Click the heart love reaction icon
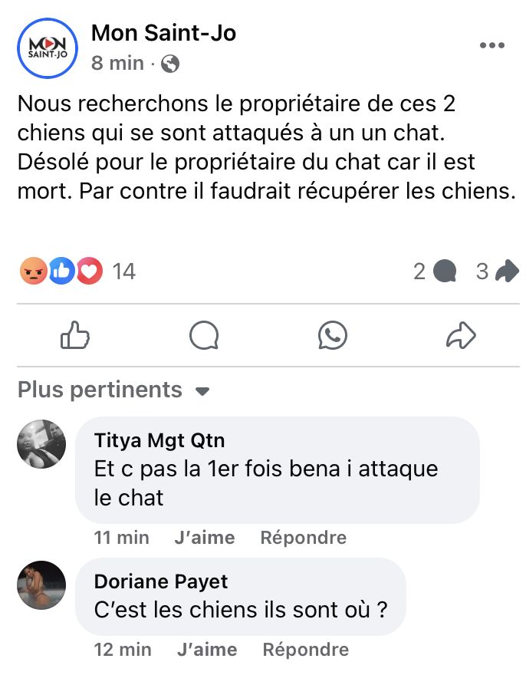This screenshot has width=526, height=675. pyautogui.click(x=90, y=271)
